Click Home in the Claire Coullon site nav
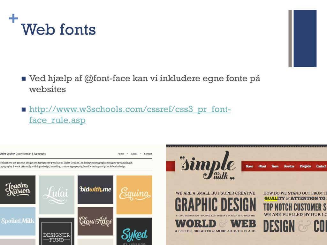 click(x=121, y=154)
